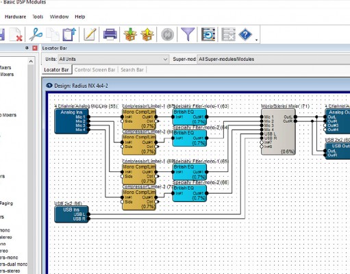
Task: Click the grey circular sync icon
Action: [167, 34]
